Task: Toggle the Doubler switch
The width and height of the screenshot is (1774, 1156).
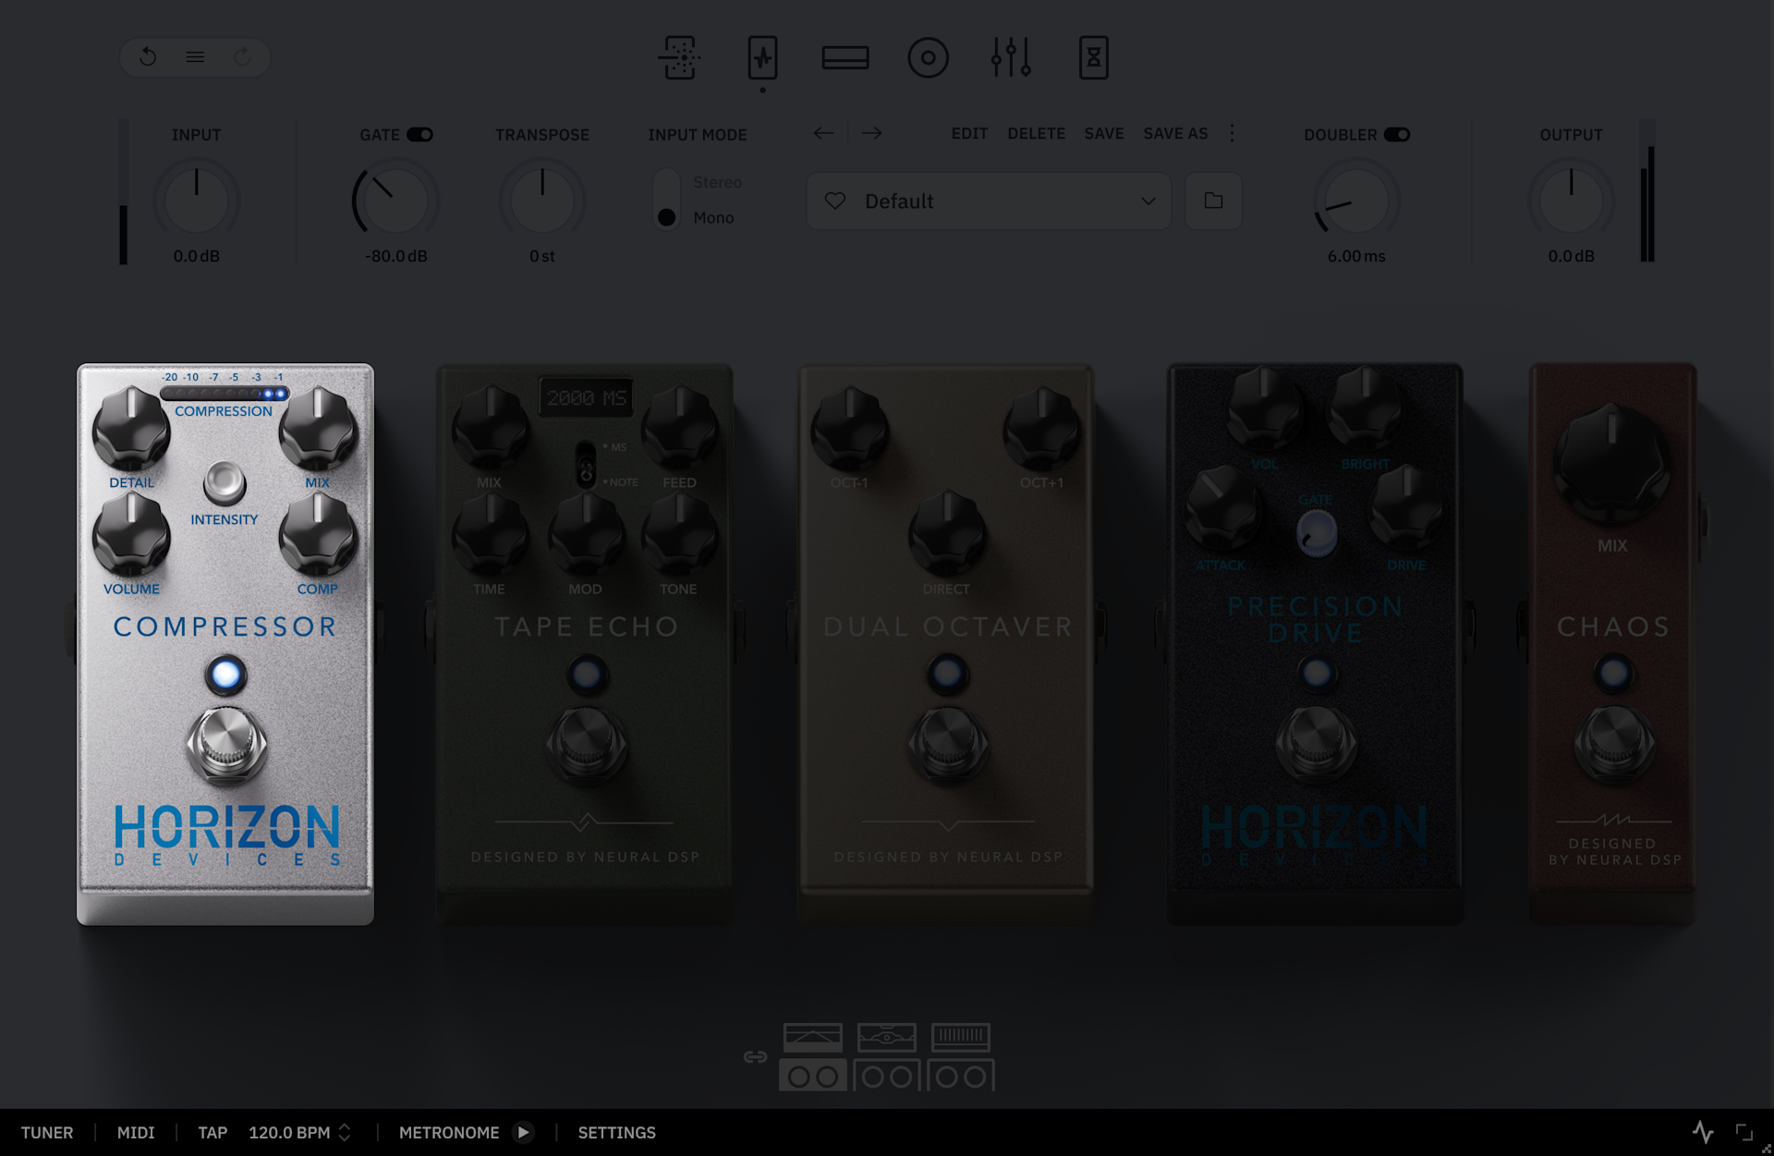Action: point(1397,135)
